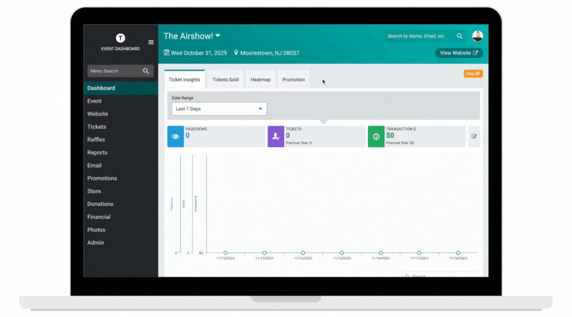The height and width of the screenshot is (317, 572).
Task: Open the Last 7 Days date range dropdown
Action: tap(219, 109)
